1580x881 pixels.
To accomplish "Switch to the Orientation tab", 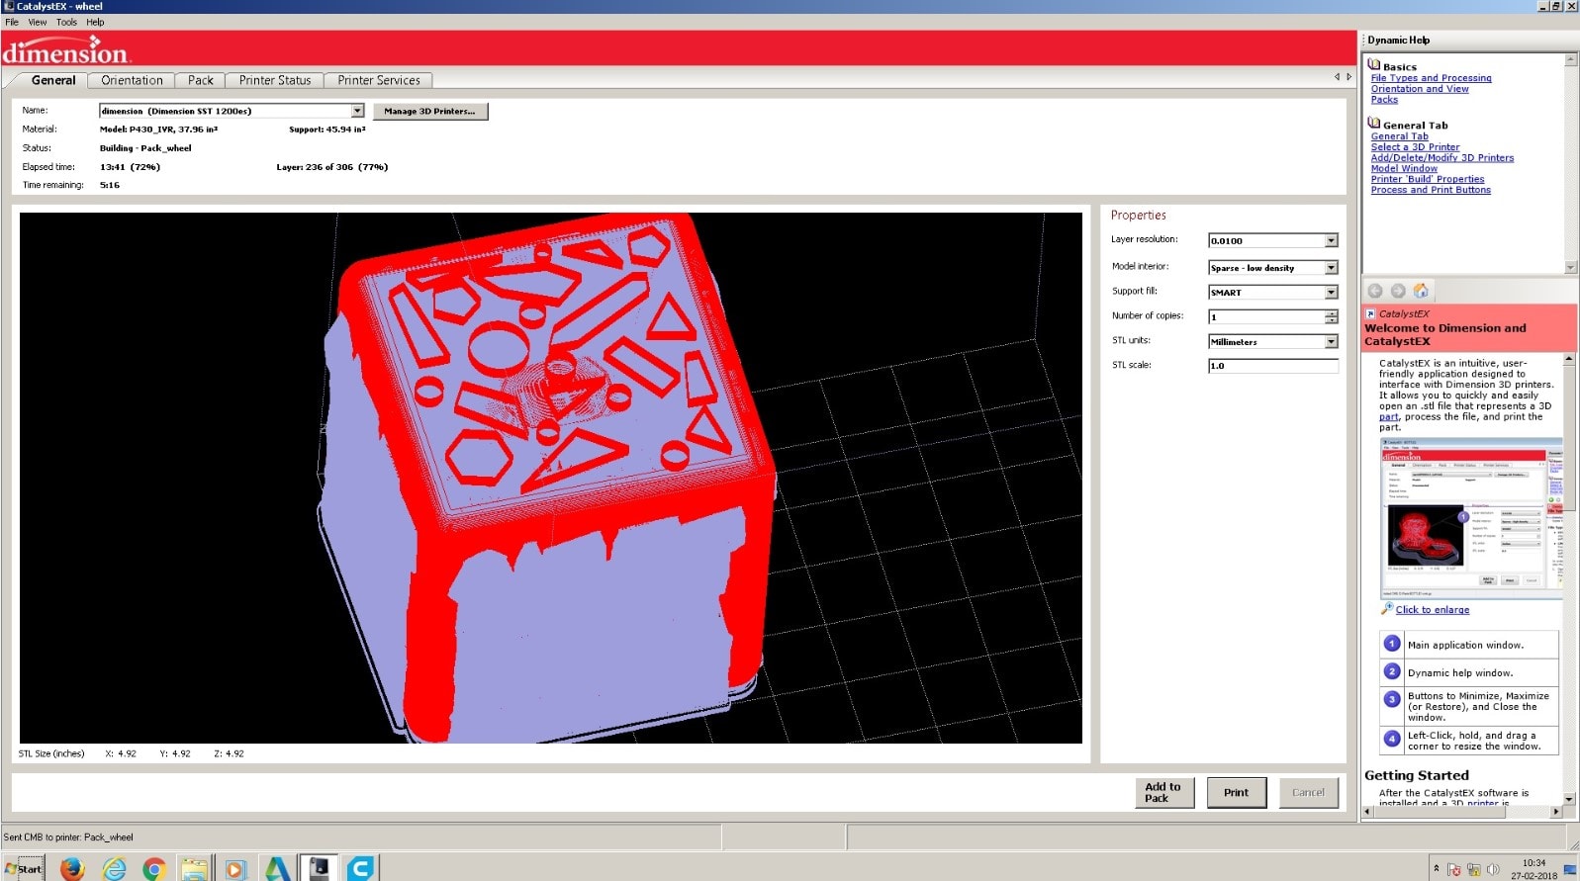I will pos(132,80).
